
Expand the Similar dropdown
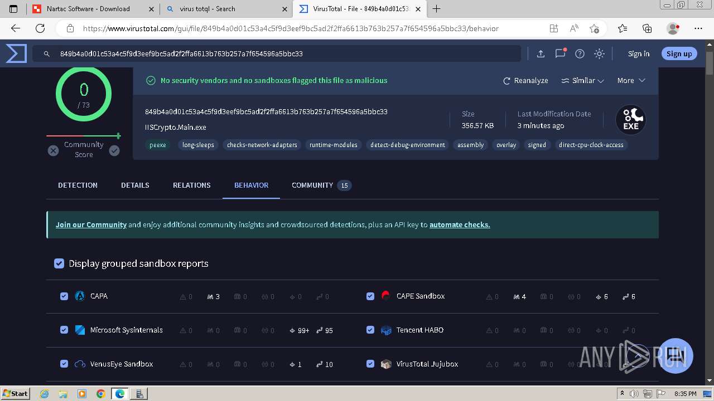tap(583, 81)
